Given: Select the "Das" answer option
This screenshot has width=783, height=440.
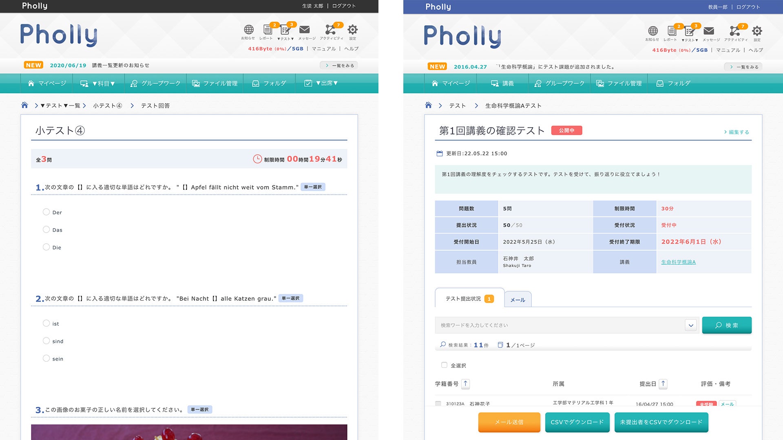Looking at the screenshot, I should (x=46, y=230).
